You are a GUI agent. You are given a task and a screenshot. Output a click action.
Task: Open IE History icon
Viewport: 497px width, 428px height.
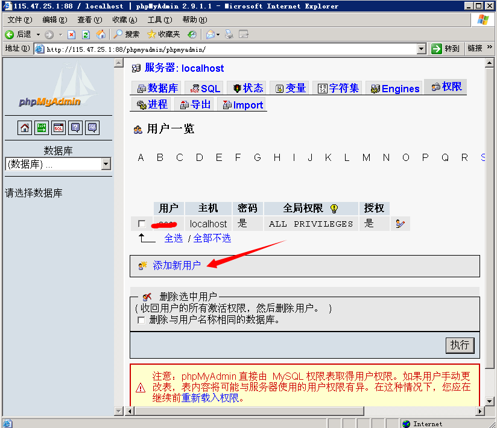(192, 34)
